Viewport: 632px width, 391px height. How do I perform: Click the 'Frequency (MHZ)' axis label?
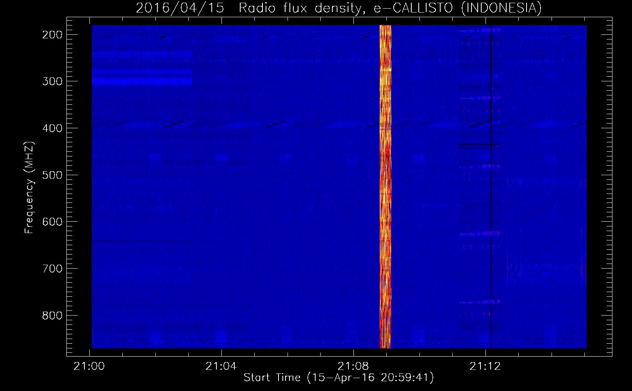[29, 188]
